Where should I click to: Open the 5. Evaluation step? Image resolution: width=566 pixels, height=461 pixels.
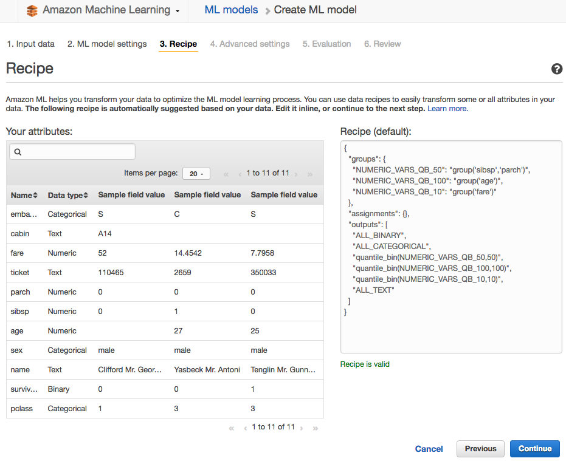(x=326, y=44)
